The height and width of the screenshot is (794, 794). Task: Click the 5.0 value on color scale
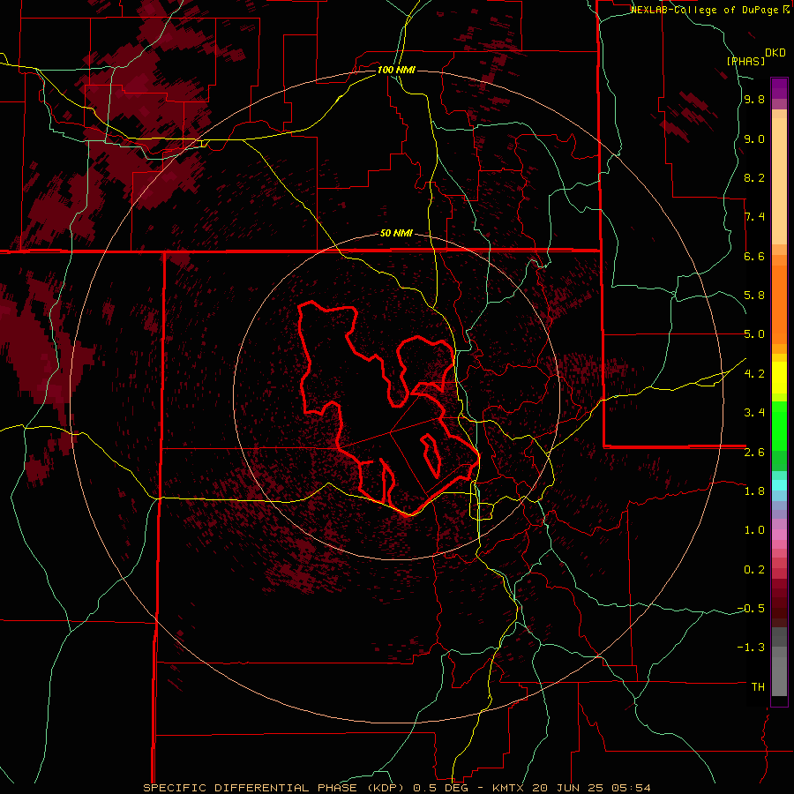point(754,334)
